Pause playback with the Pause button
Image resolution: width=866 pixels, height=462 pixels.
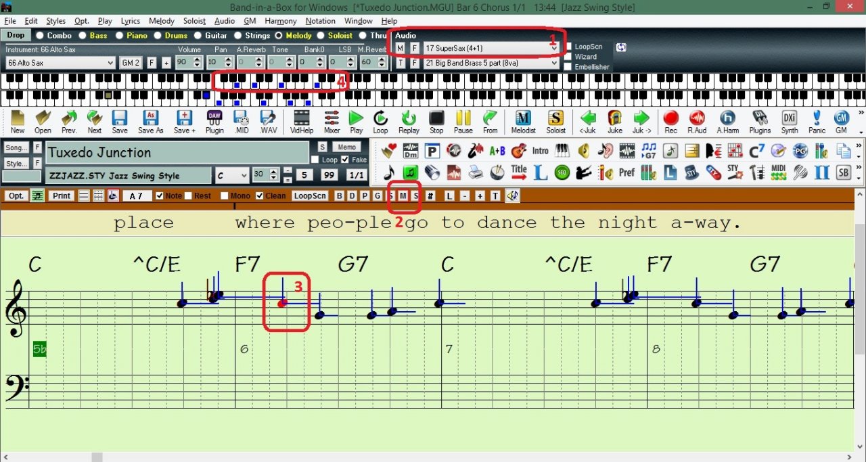(x=463, y=122)
